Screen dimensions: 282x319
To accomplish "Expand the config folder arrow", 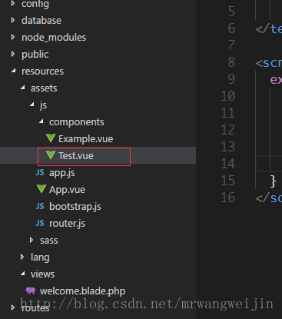I will pos(13,3).
